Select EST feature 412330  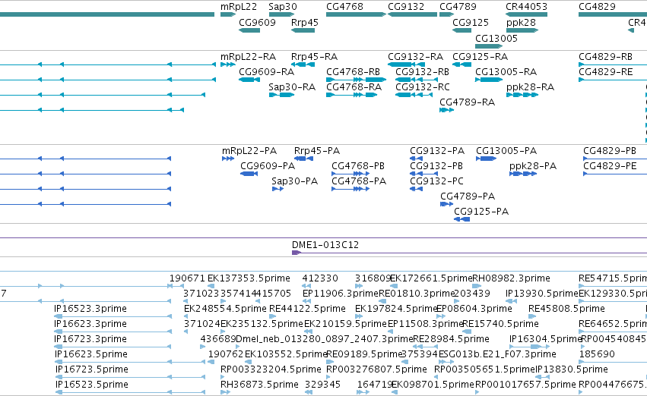tap(320, 278)
